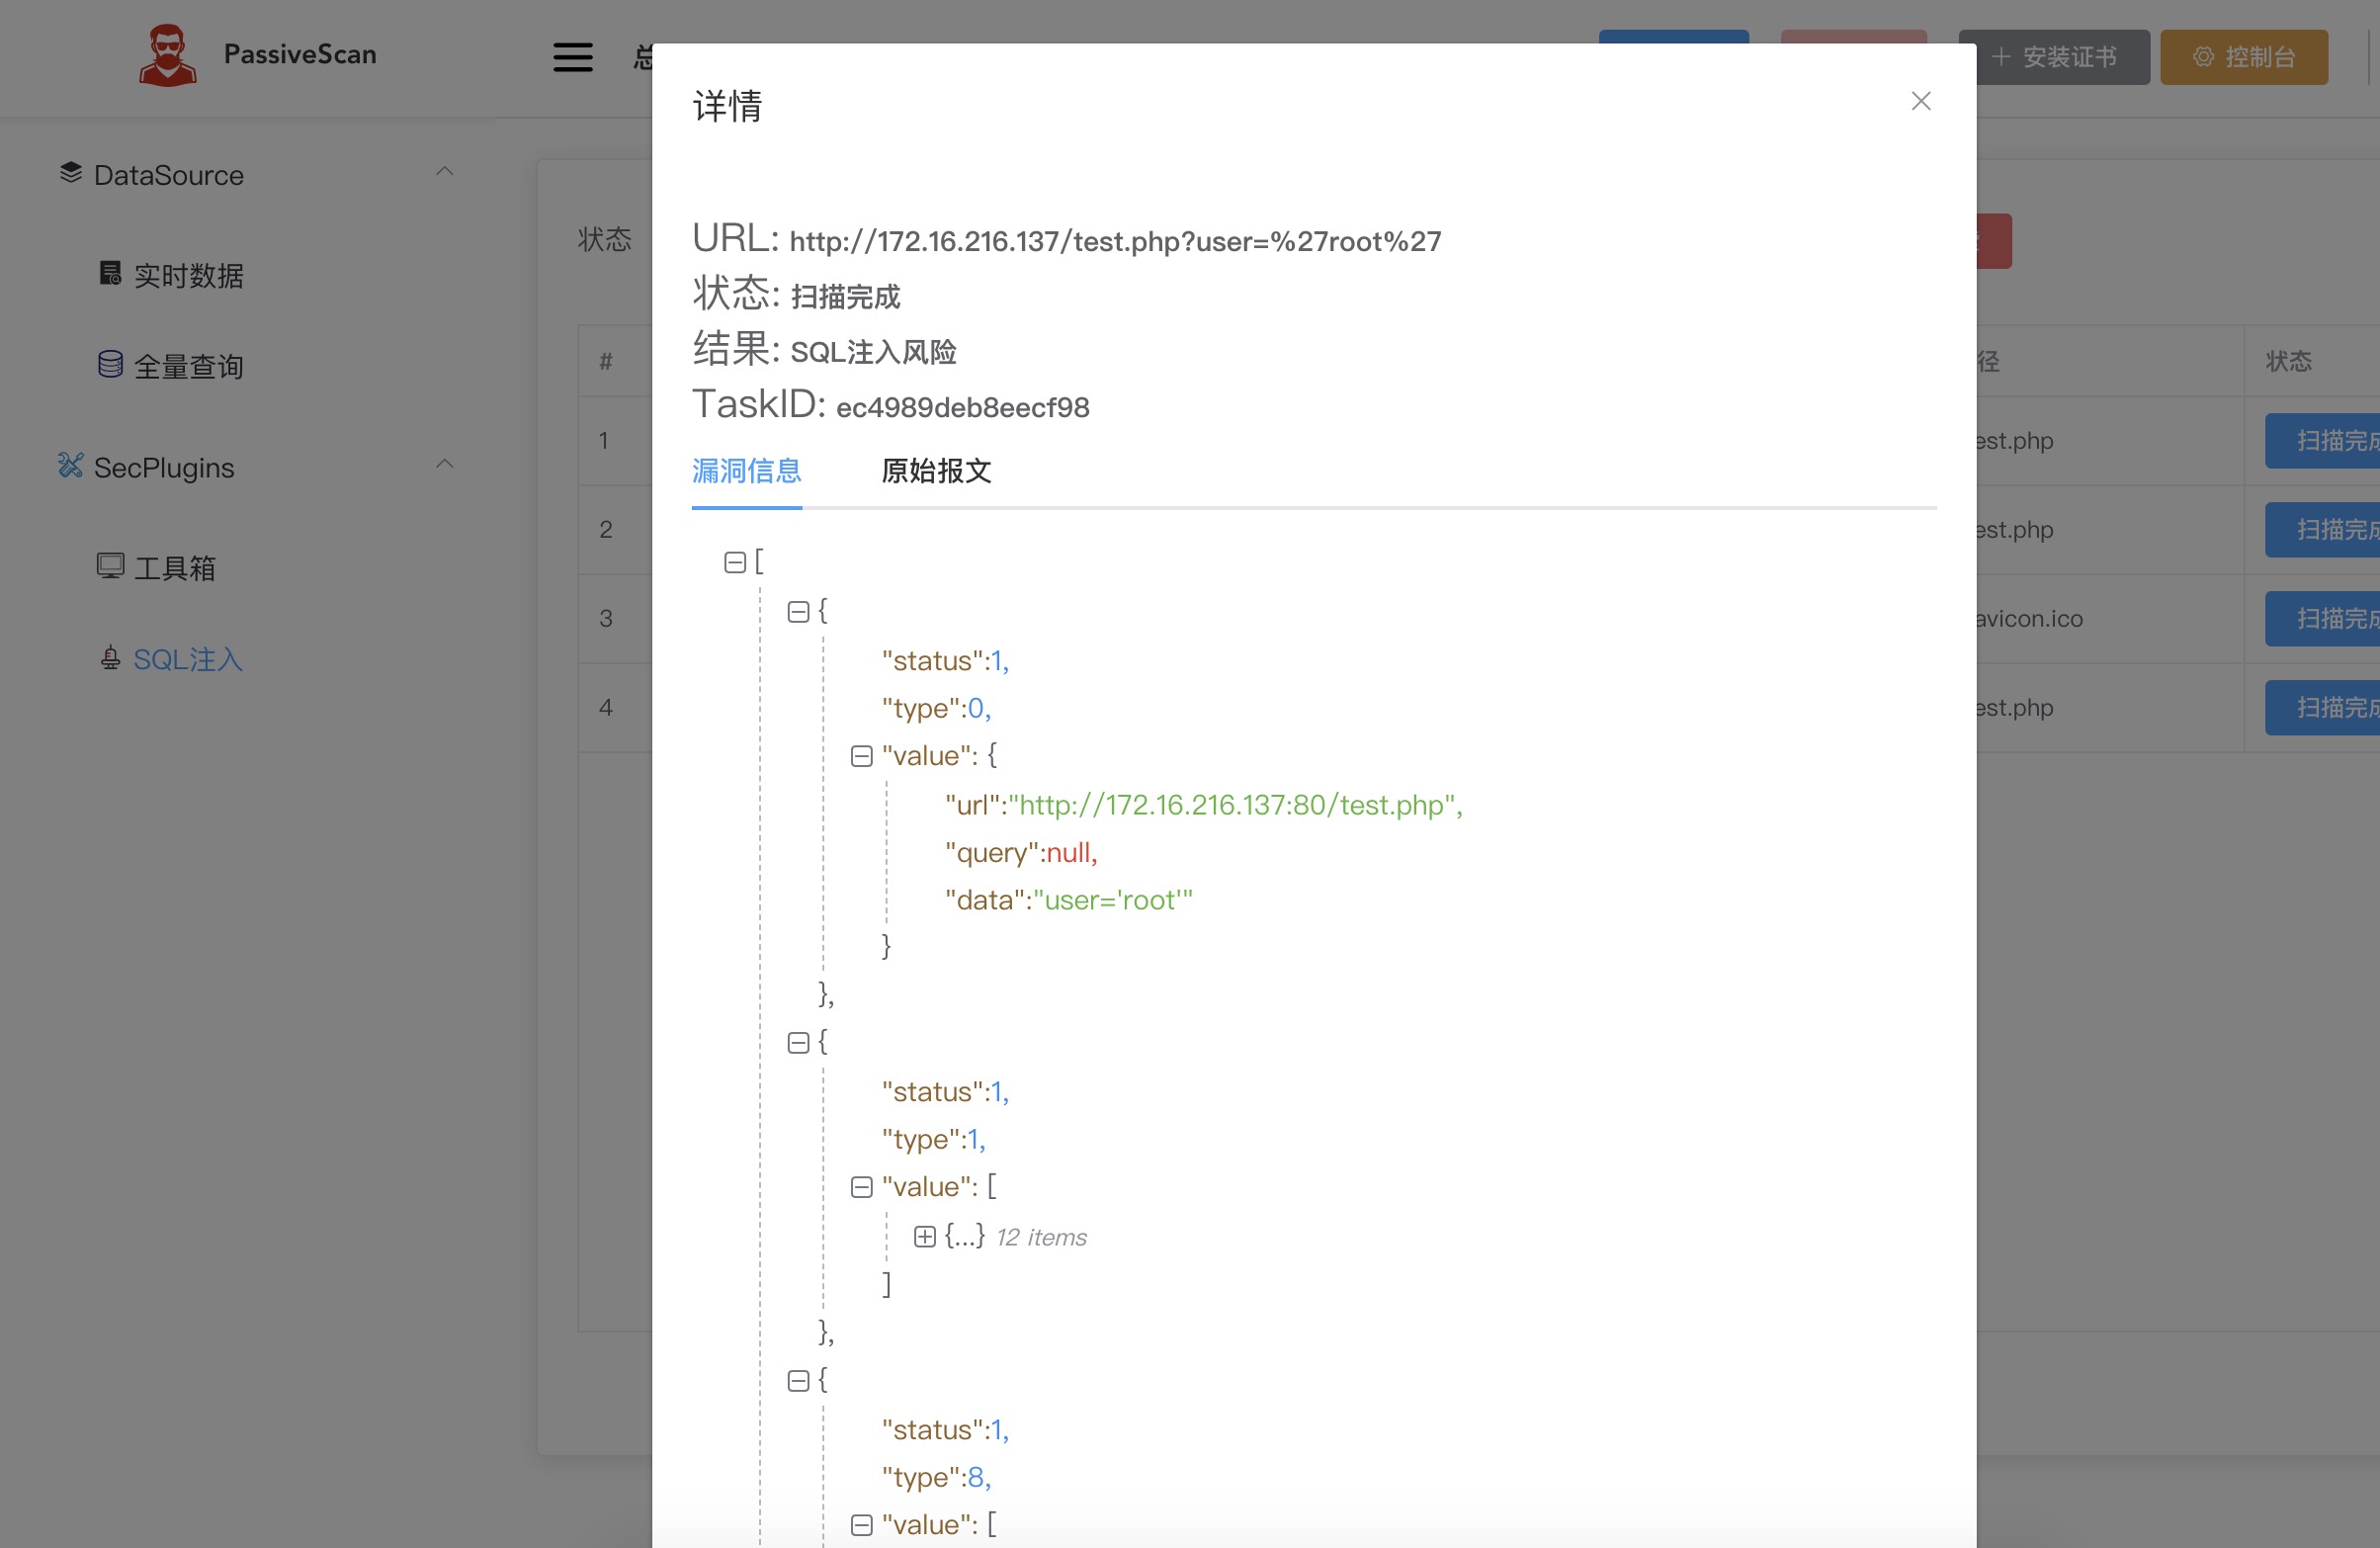
Task: Collapse the root JSON array node
Action: [x=735, y=563]
